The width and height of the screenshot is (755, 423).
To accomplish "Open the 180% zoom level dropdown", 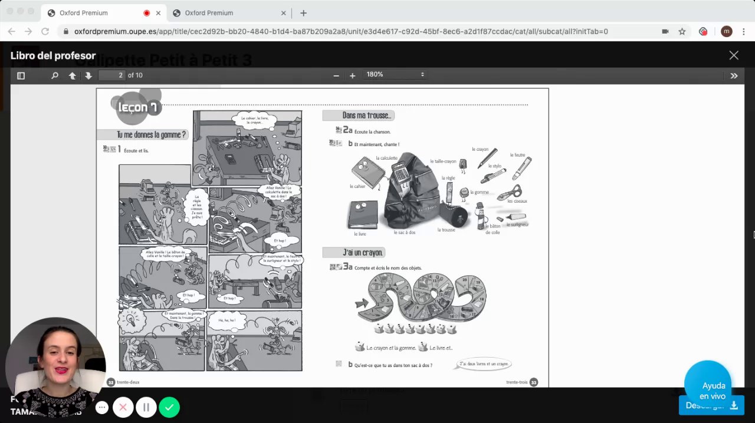I will point(395,75).
